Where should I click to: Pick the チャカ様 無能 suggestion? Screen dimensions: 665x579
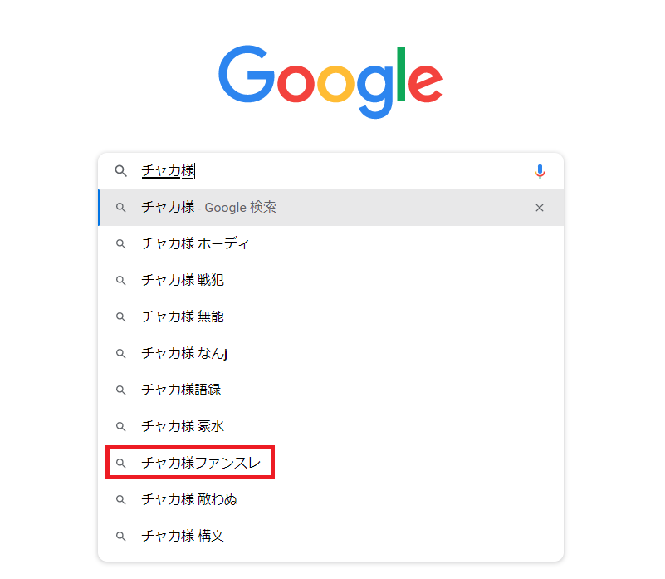(330, 316)
